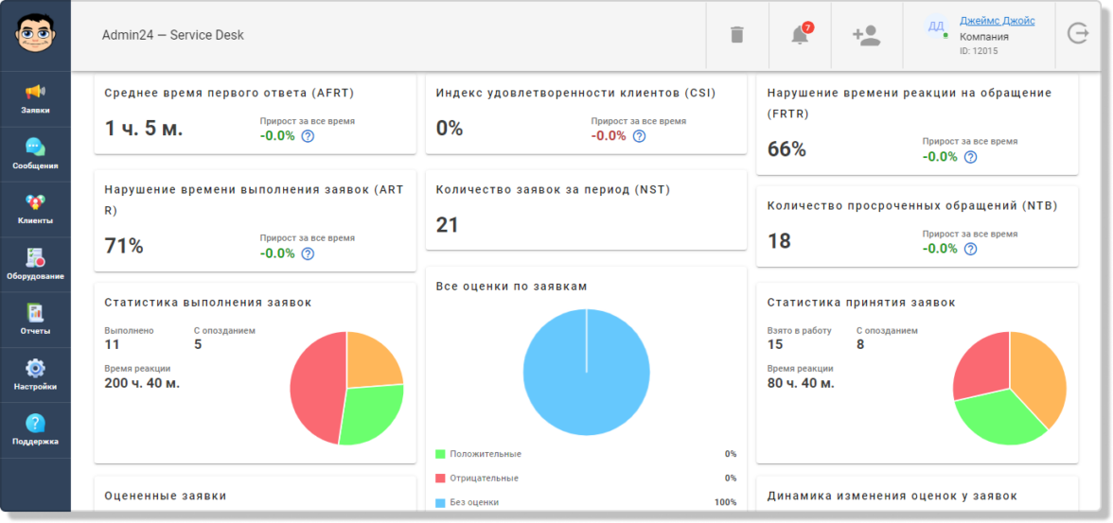Open the trash bin in header

point(737,35)
